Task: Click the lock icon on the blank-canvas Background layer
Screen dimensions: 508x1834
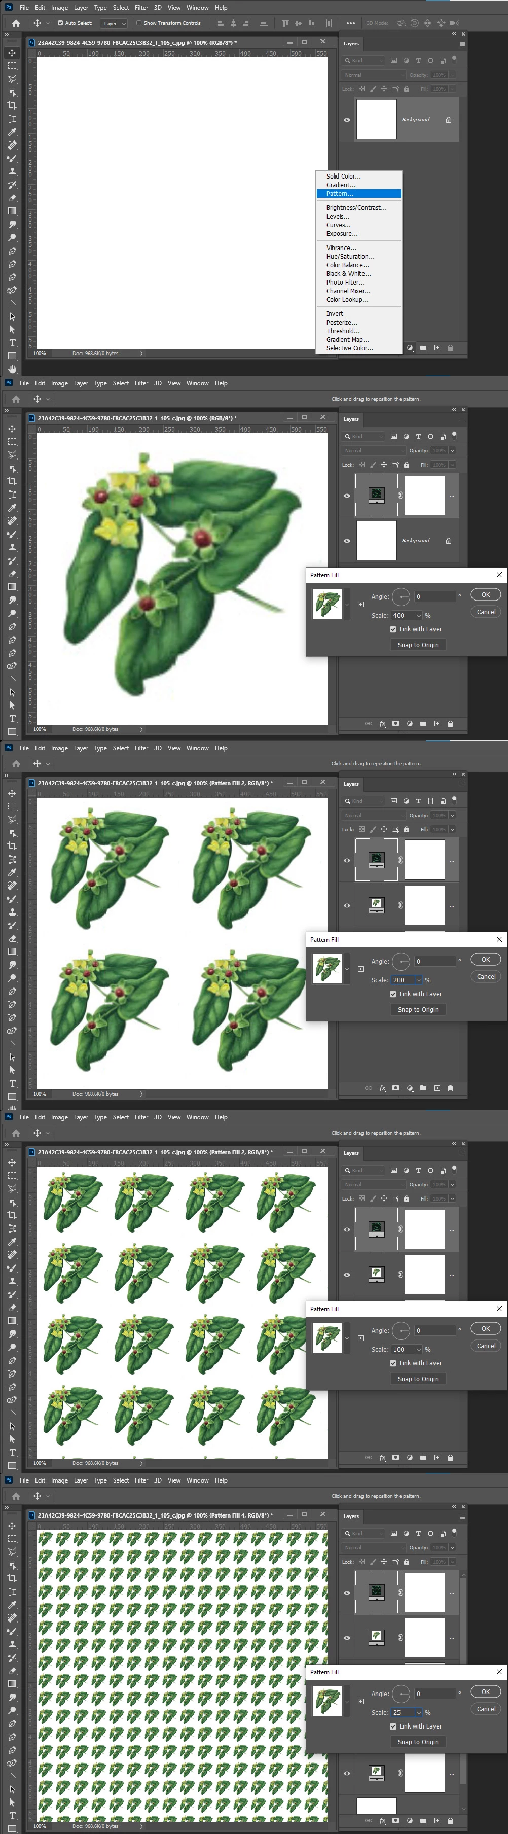Action: click(448, 120)
